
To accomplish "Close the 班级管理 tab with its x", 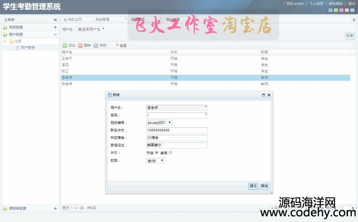I will [126, 19].
